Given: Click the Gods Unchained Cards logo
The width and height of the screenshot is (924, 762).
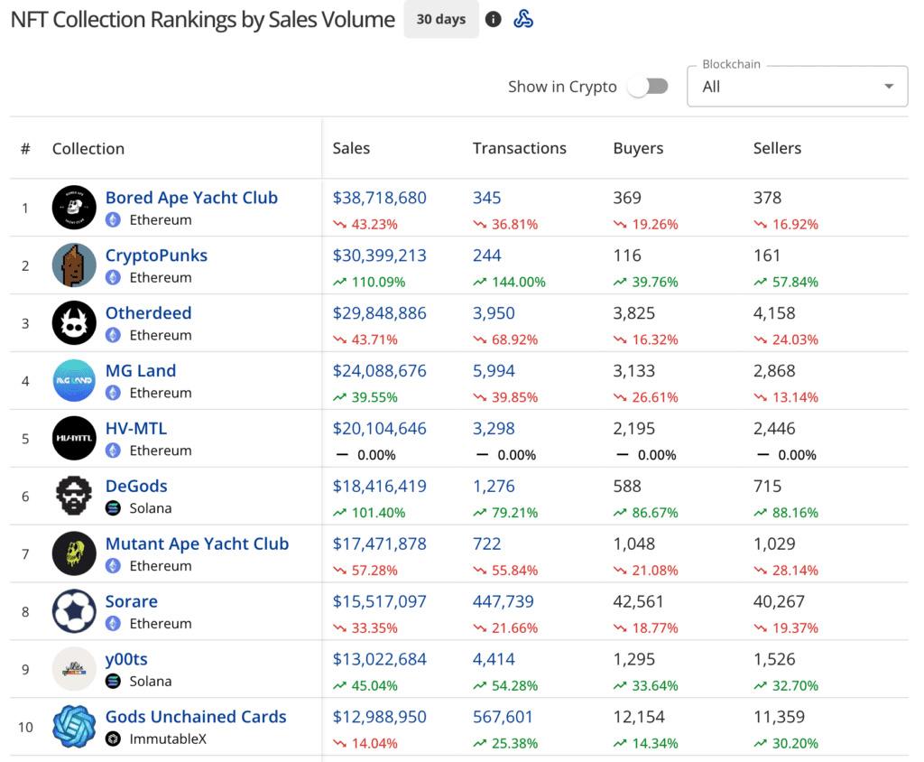Looking at the screenshot, I should pos(74,727).
